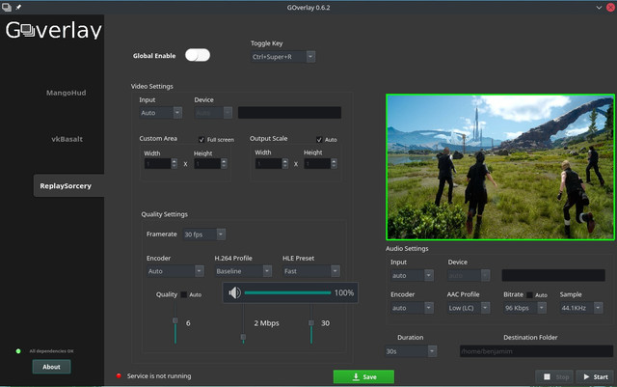617x387 pixels.
Task: Click the GOverlay logo
Action: tap(52, 31)
